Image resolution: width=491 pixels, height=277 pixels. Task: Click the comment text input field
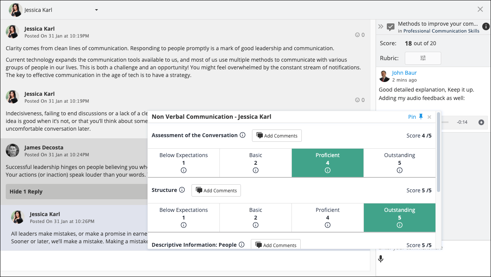point(433,247)
